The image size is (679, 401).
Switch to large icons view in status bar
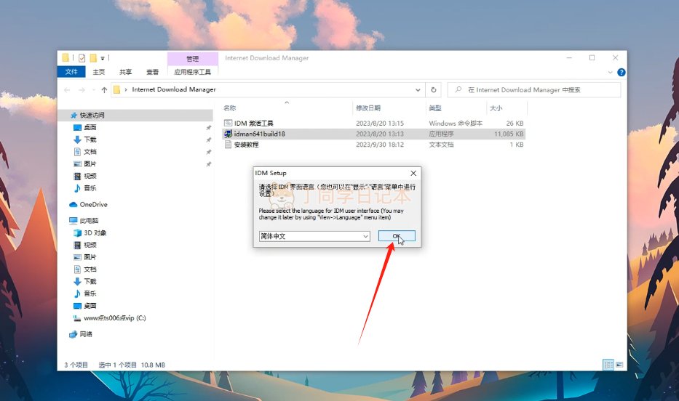[x=618, y=364]
